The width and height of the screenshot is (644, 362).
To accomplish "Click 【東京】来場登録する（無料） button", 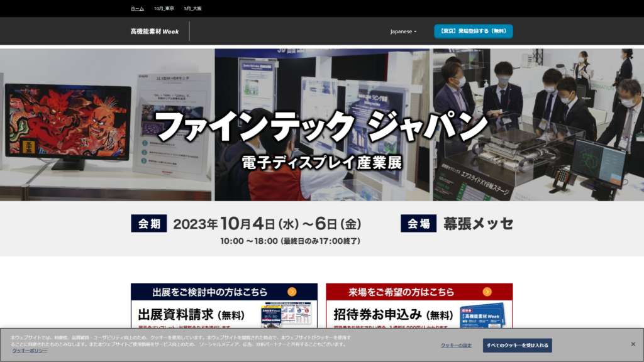I will coord(473,31).
